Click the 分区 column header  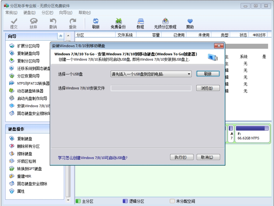tap(95, 35)
